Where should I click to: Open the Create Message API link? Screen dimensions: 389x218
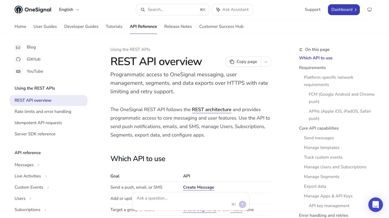pos(199,187)
